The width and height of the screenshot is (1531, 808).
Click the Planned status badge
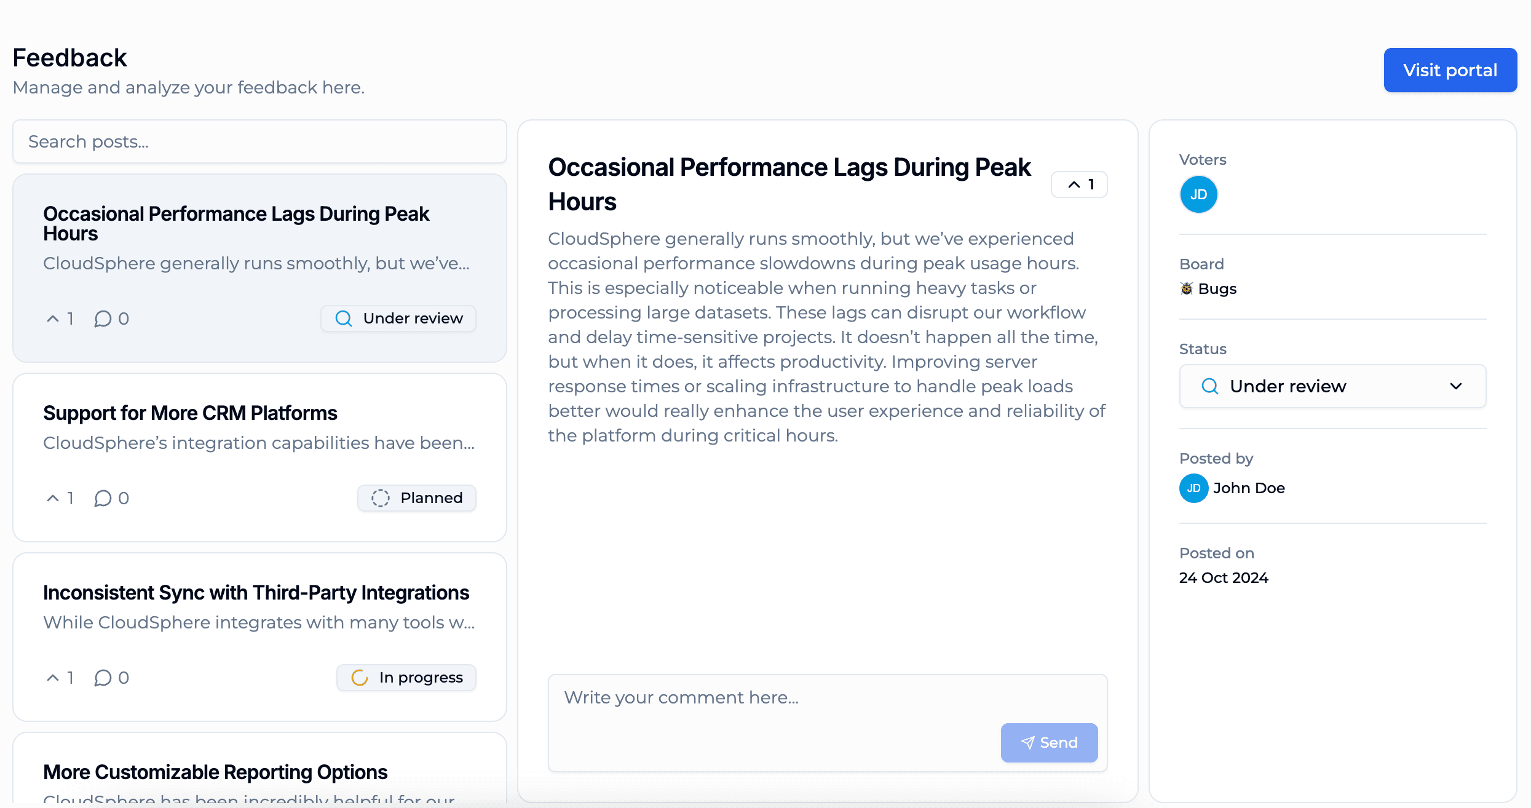(417, 498)
